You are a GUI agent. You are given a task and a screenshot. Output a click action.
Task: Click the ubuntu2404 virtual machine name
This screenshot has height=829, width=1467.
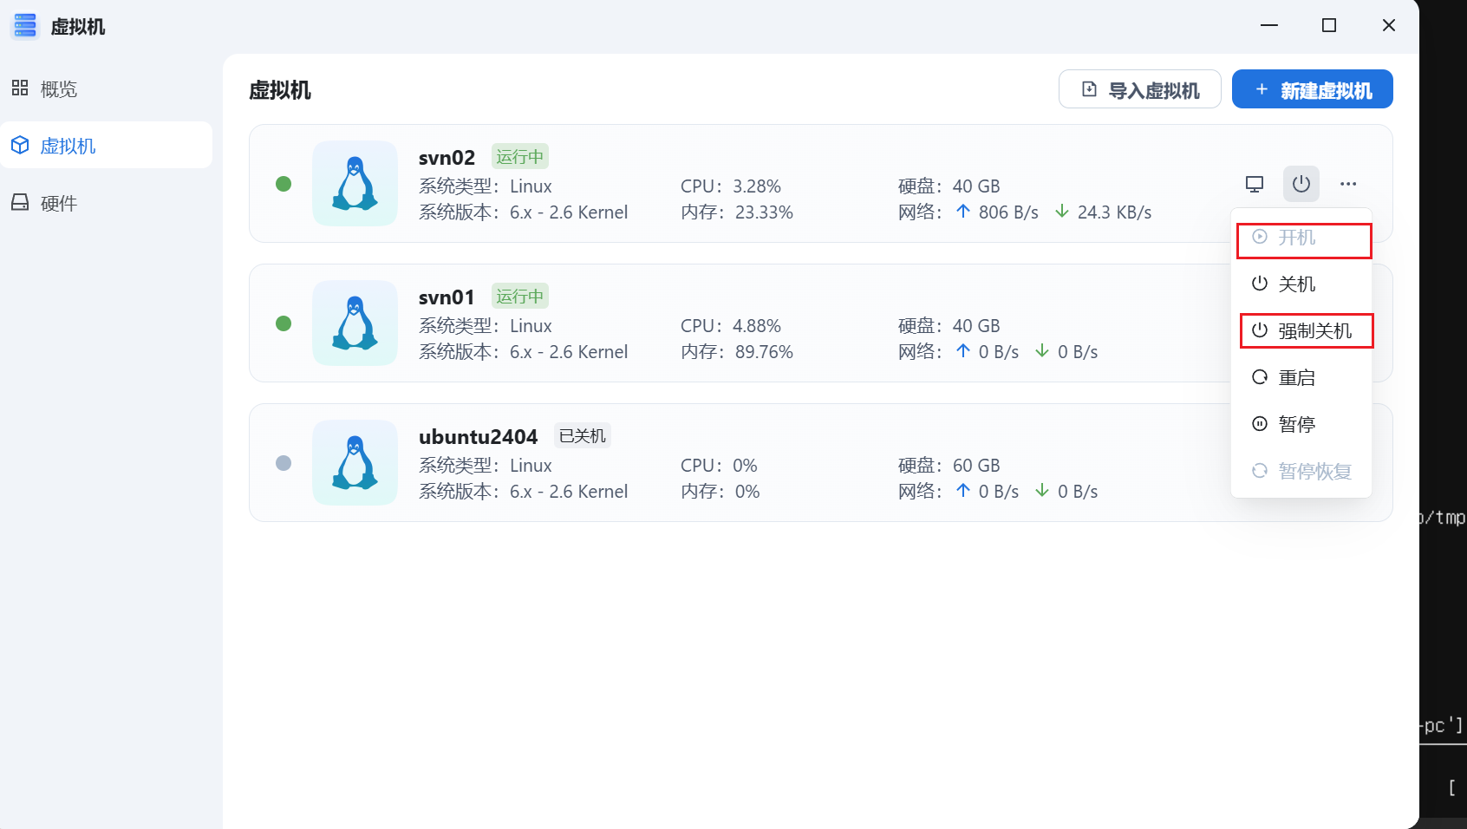(x=478, y=437)
